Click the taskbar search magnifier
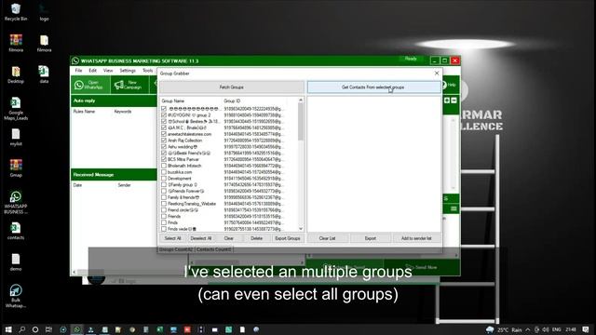Image resolution: width=596 pixels, height=335 pixels. [21, 329]
